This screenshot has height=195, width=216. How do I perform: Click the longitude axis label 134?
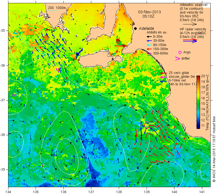click(x=8, y=192)
